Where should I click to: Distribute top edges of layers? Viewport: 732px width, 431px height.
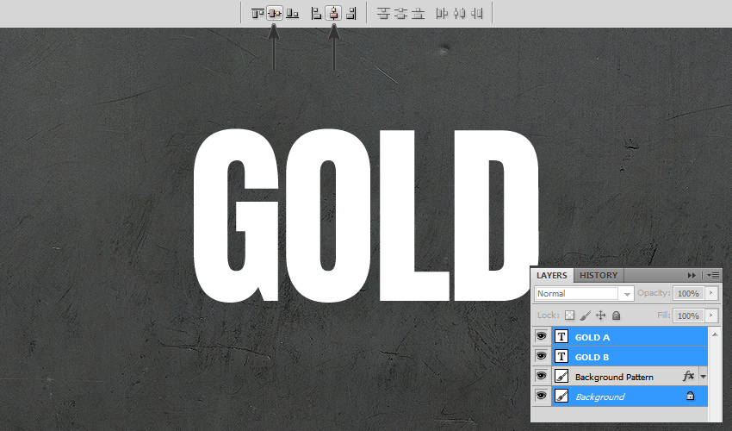coord(383,14)
